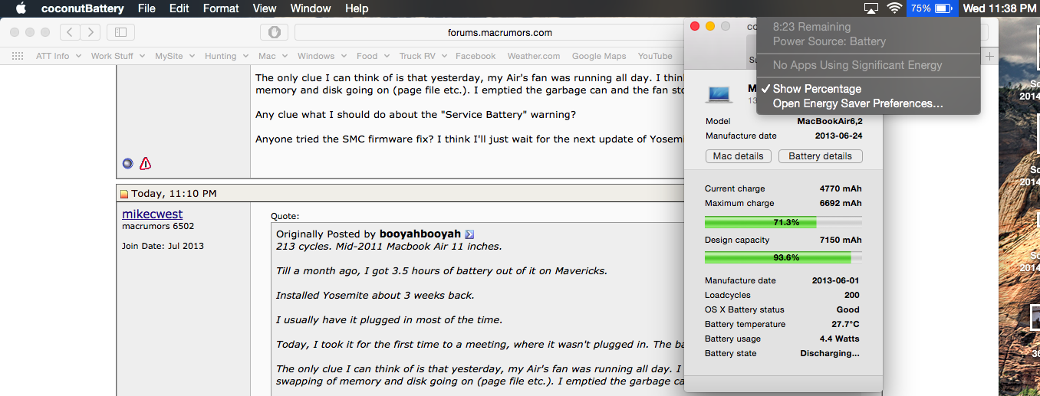Click the Loadcycles value 200
Viewport: 1040px width, 396px height.
tap(851, 295)
